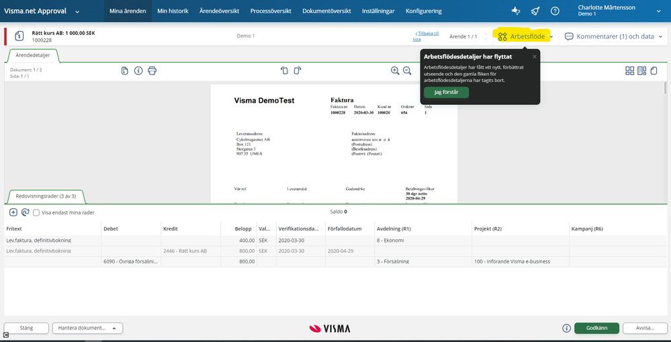
Task: Add a new accounting row
Action: (13, 212)
